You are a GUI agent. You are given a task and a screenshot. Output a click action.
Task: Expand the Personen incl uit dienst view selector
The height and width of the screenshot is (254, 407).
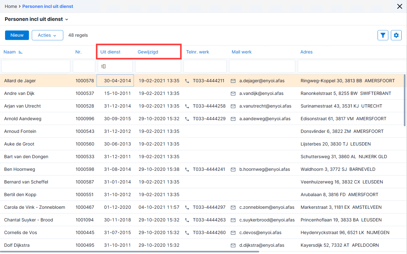[x=36, y=19]
